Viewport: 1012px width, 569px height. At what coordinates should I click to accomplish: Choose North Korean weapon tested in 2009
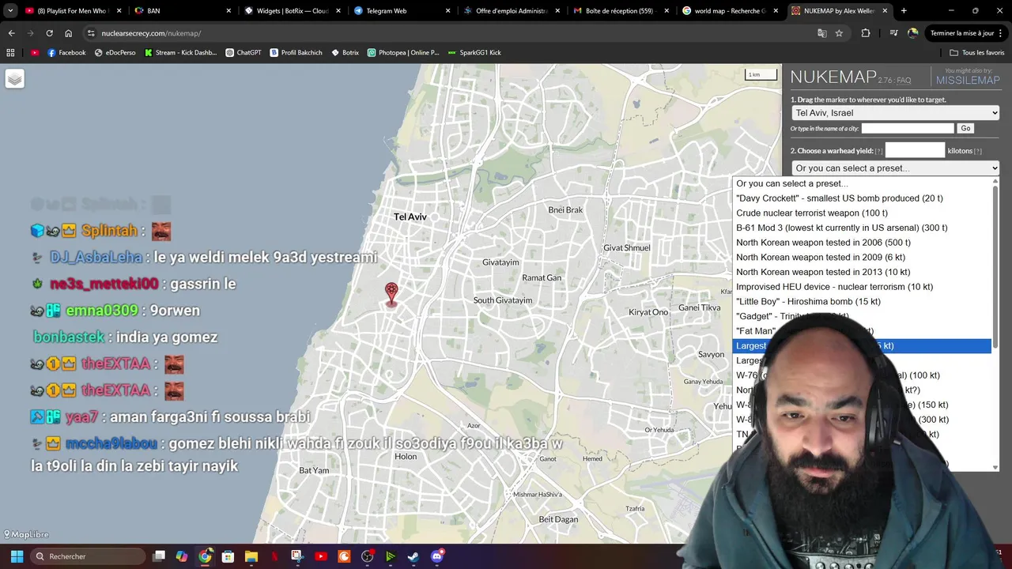(x=862, y=257)
